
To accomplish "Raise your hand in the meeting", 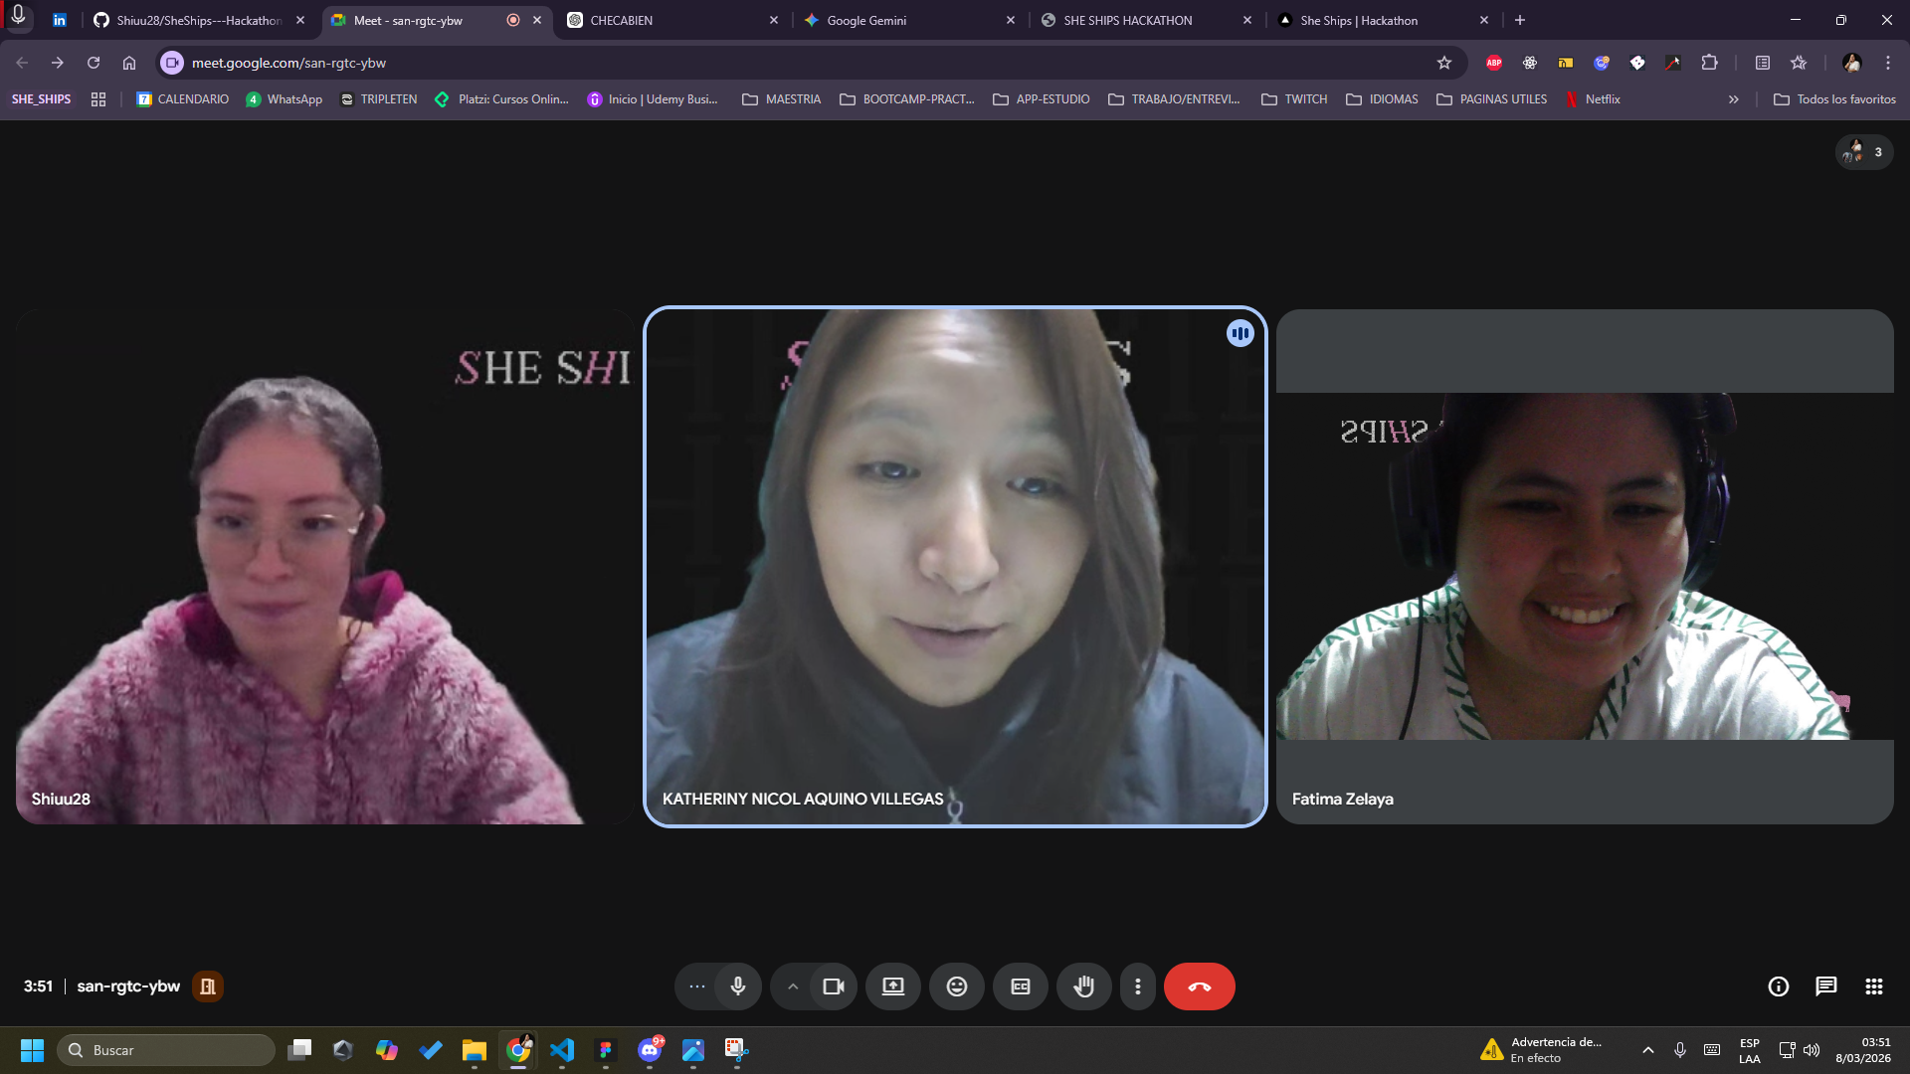I will pos(1083,986).
